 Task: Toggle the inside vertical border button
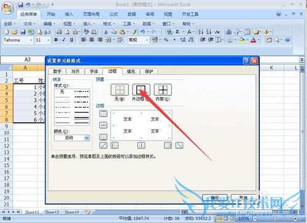tap(141, 146)
